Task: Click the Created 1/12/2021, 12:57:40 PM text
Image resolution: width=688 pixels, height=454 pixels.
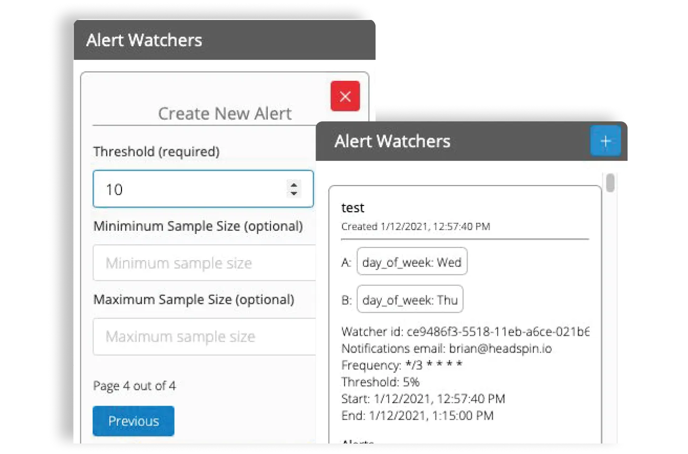Action: click(416, 226)
